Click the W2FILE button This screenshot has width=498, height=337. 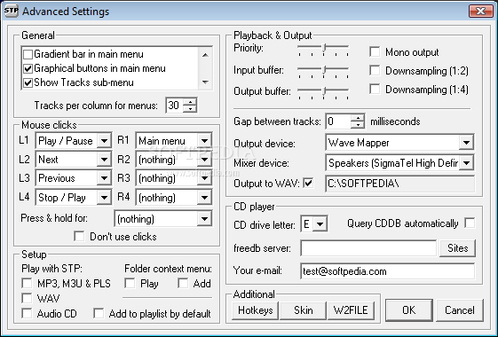pos(351,310)
